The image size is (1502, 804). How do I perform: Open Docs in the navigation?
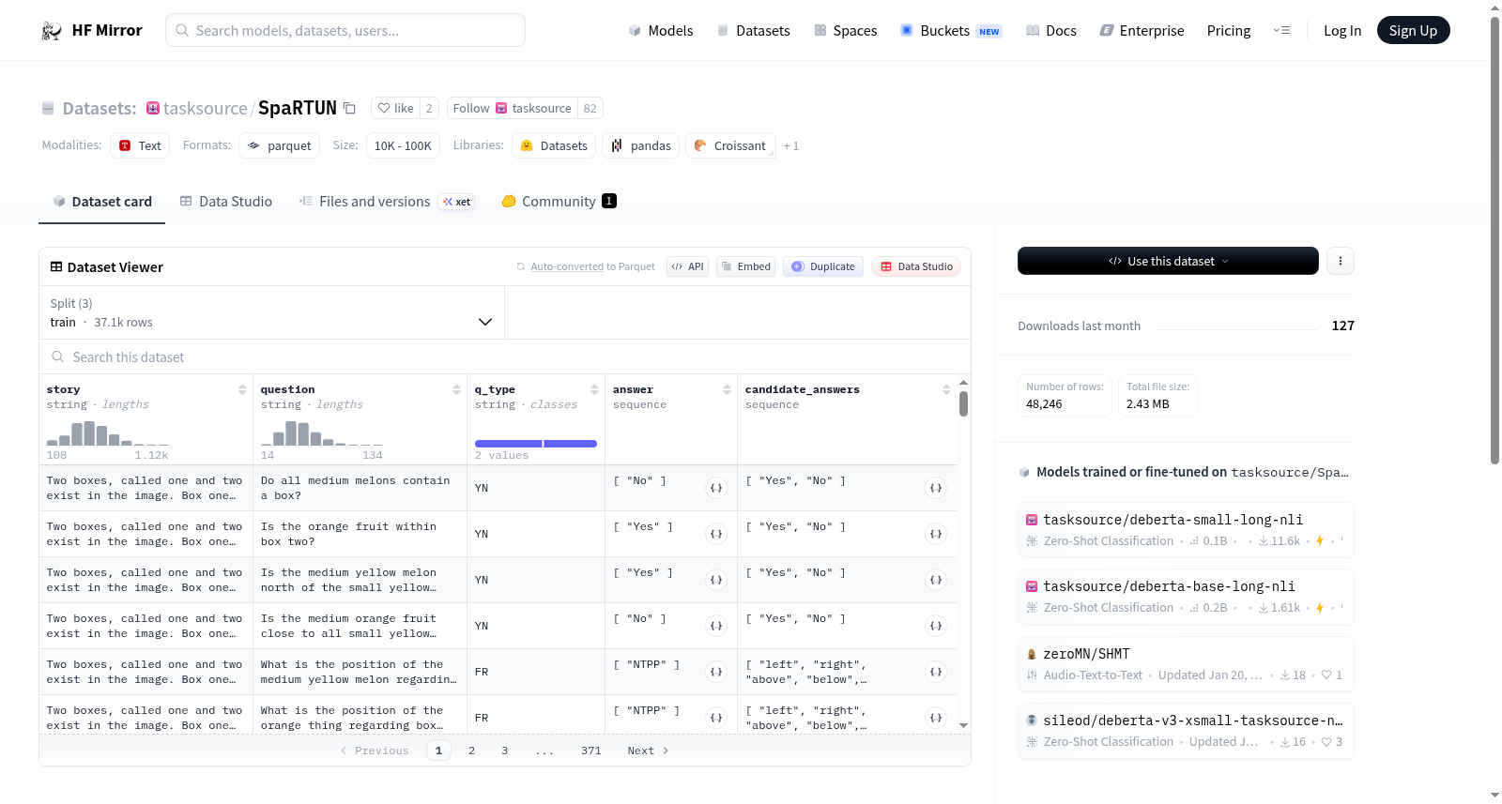(1051, 31)
